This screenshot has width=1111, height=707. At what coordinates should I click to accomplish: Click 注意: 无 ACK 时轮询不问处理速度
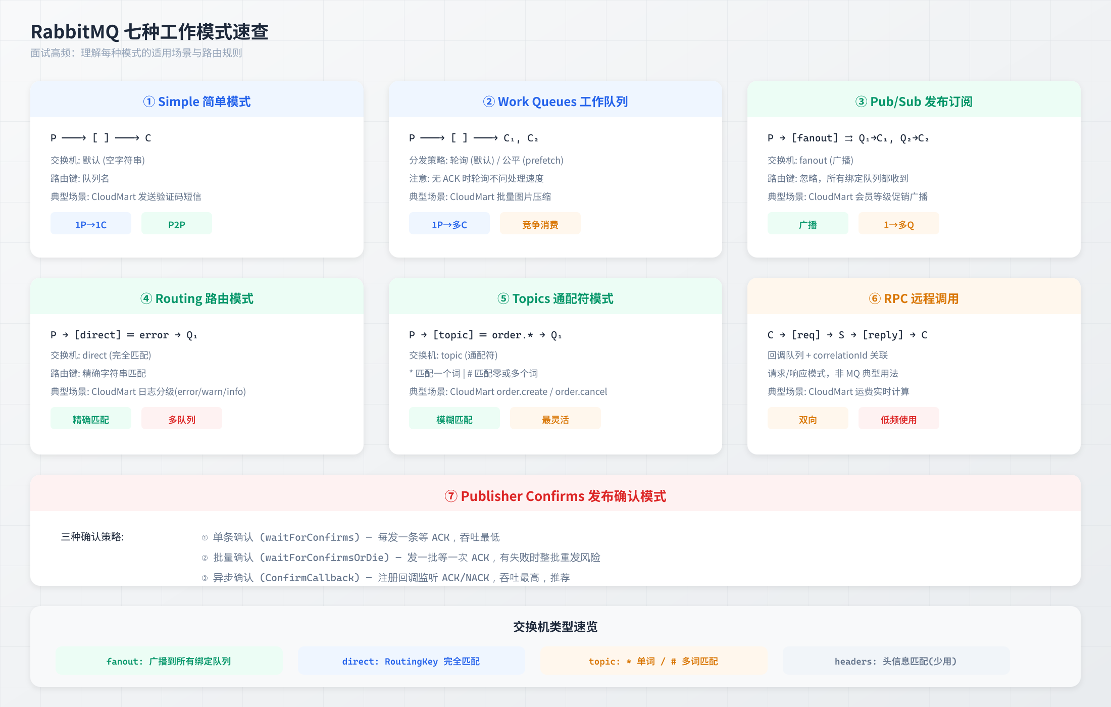pos(476,178)
